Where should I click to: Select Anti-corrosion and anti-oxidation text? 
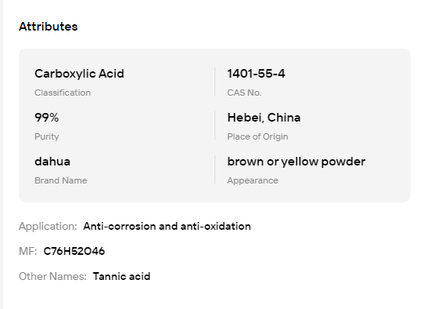[167, 227]
